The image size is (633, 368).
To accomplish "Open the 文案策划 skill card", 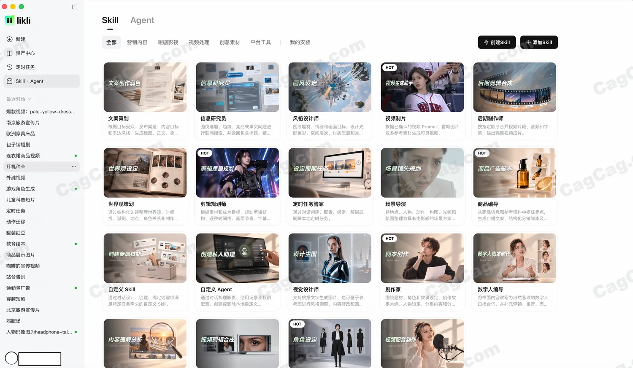I will [x=145, y=100].
